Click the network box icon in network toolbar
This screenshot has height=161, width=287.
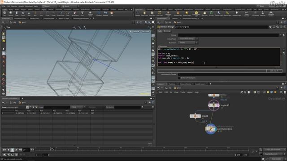click(272, 93)
